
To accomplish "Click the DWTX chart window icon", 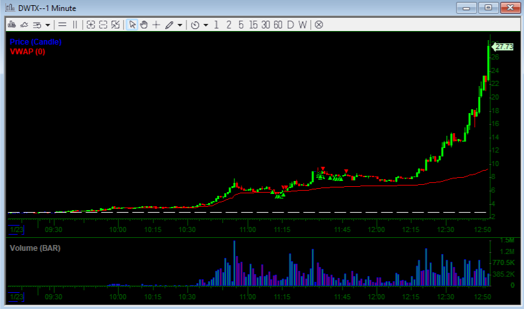I will (10, 8).
